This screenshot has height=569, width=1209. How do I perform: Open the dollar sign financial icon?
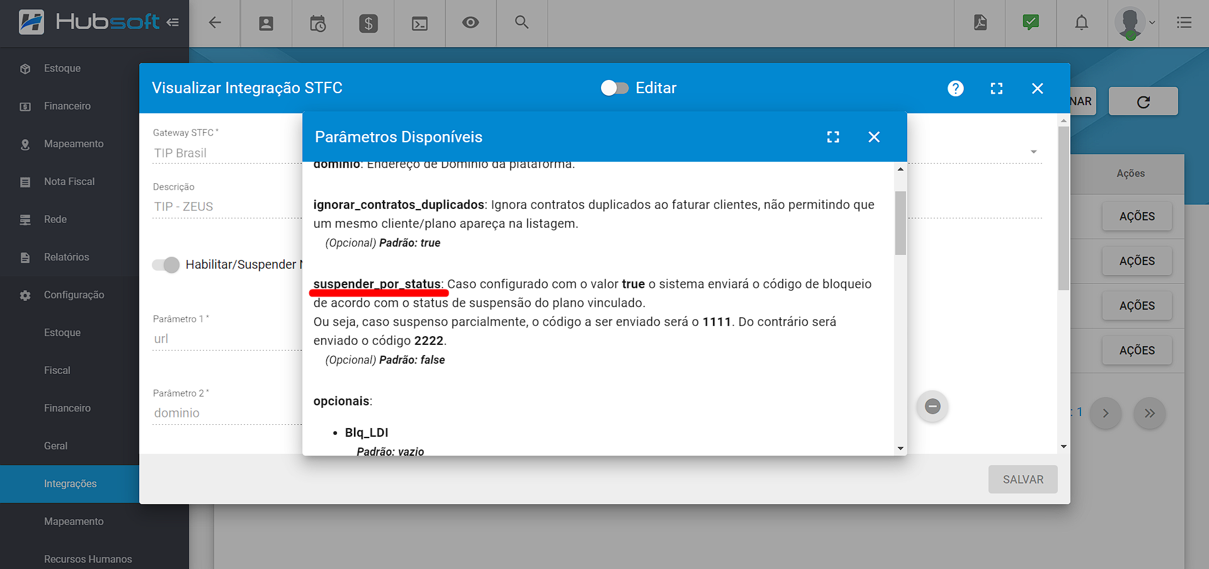pyautogui.click(x=369, y=24)
